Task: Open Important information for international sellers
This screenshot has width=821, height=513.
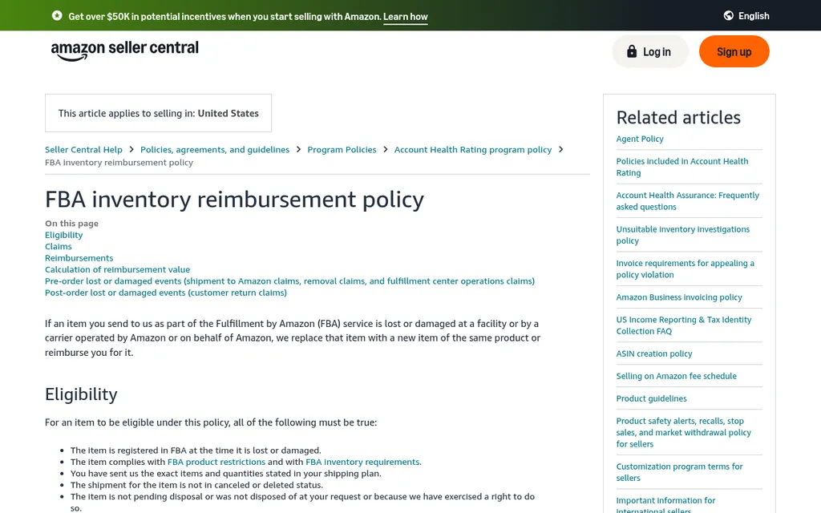Action: 665,505
